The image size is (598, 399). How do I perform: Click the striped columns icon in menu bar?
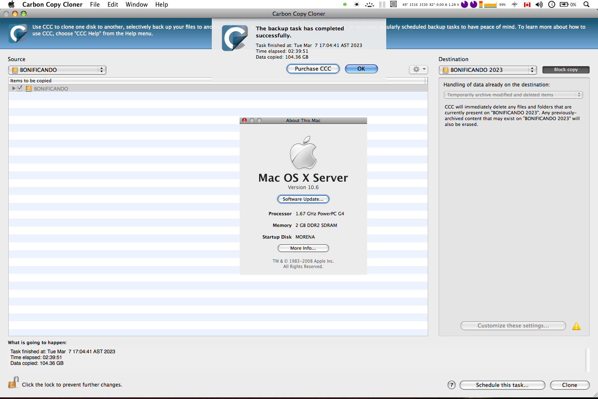(382, 5)
